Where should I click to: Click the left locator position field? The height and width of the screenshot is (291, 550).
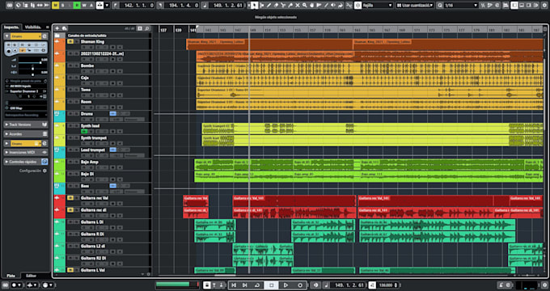point(137,6)
